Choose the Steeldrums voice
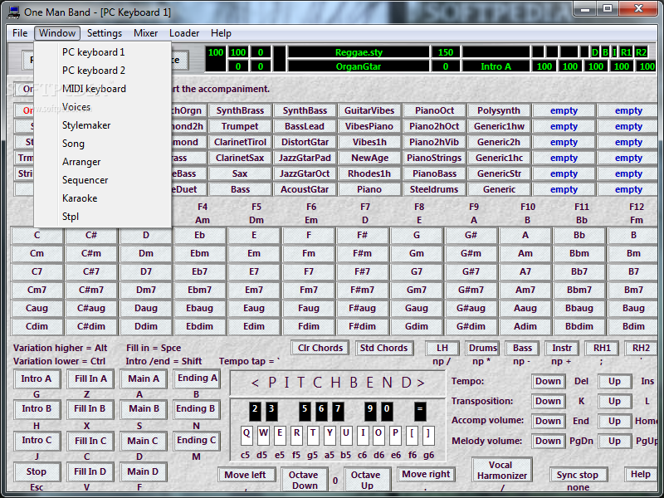This screenshot has height=498, width=664. click(x=434, y=189)
